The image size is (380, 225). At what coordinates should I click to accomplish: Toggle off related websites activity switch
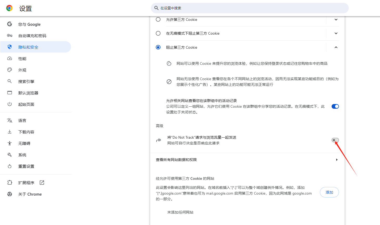(335, 106)
